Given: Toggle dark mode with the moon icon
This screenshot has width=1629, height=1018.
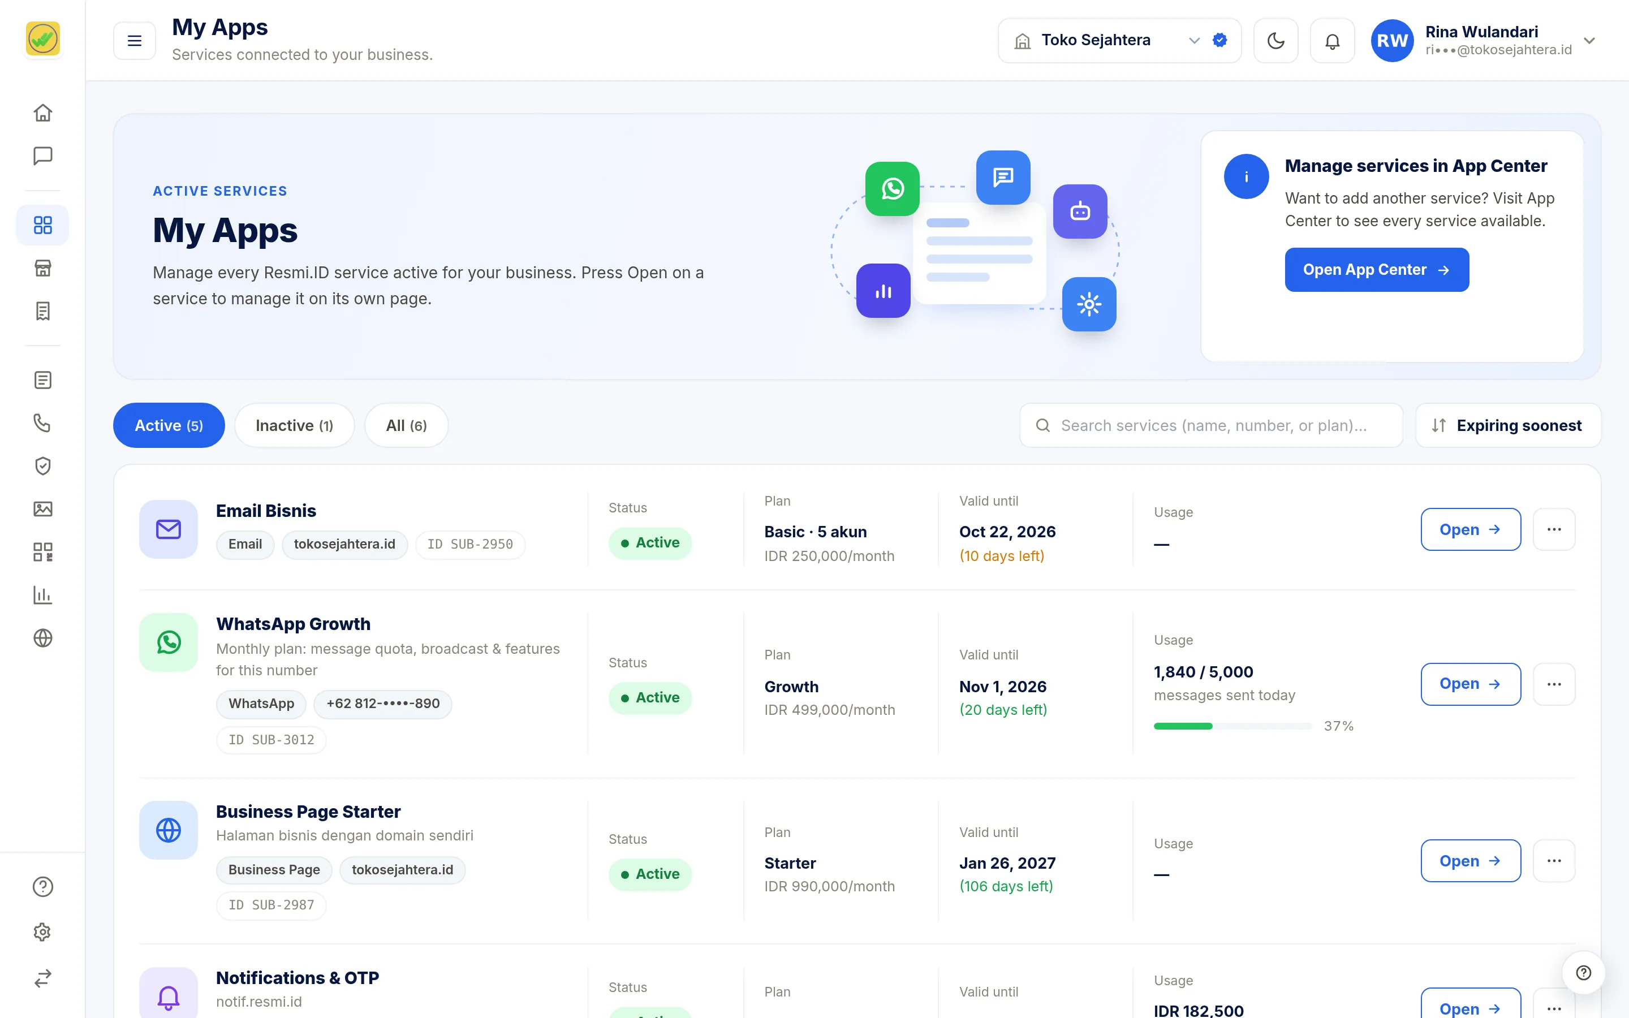Looking at the screenshot, I should click(x=1275, y=40).
